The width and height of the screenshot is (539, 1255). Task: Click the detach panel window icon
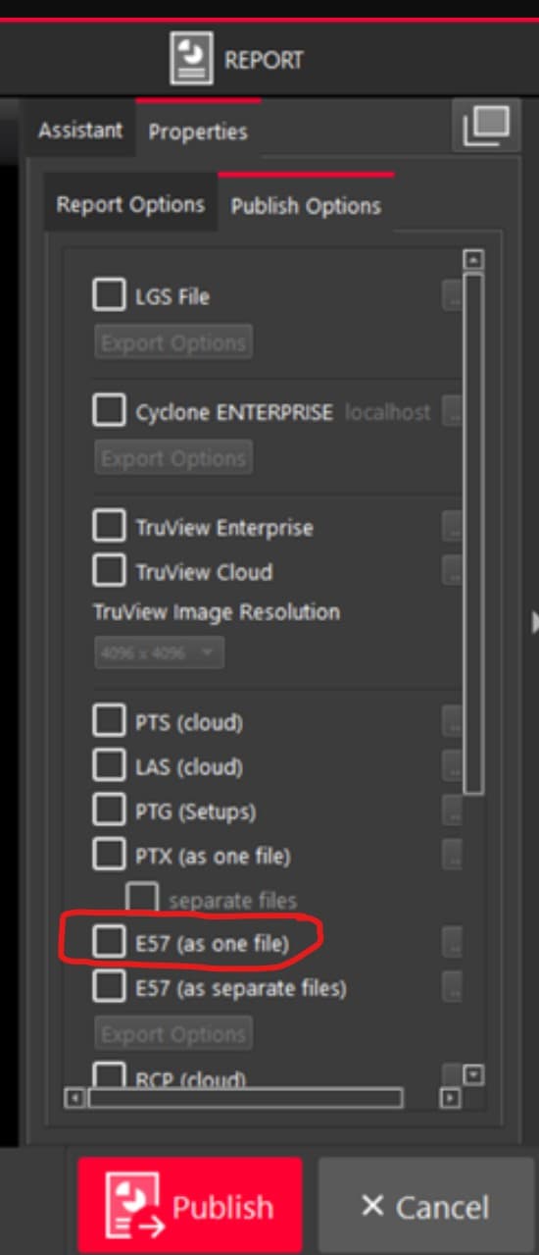486,127
